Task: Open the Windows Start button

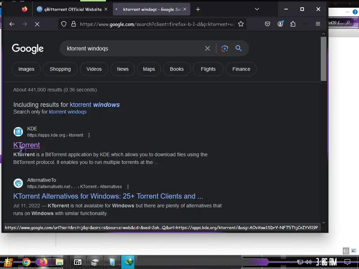Action: pyautogui.click(x=8, y=262)
